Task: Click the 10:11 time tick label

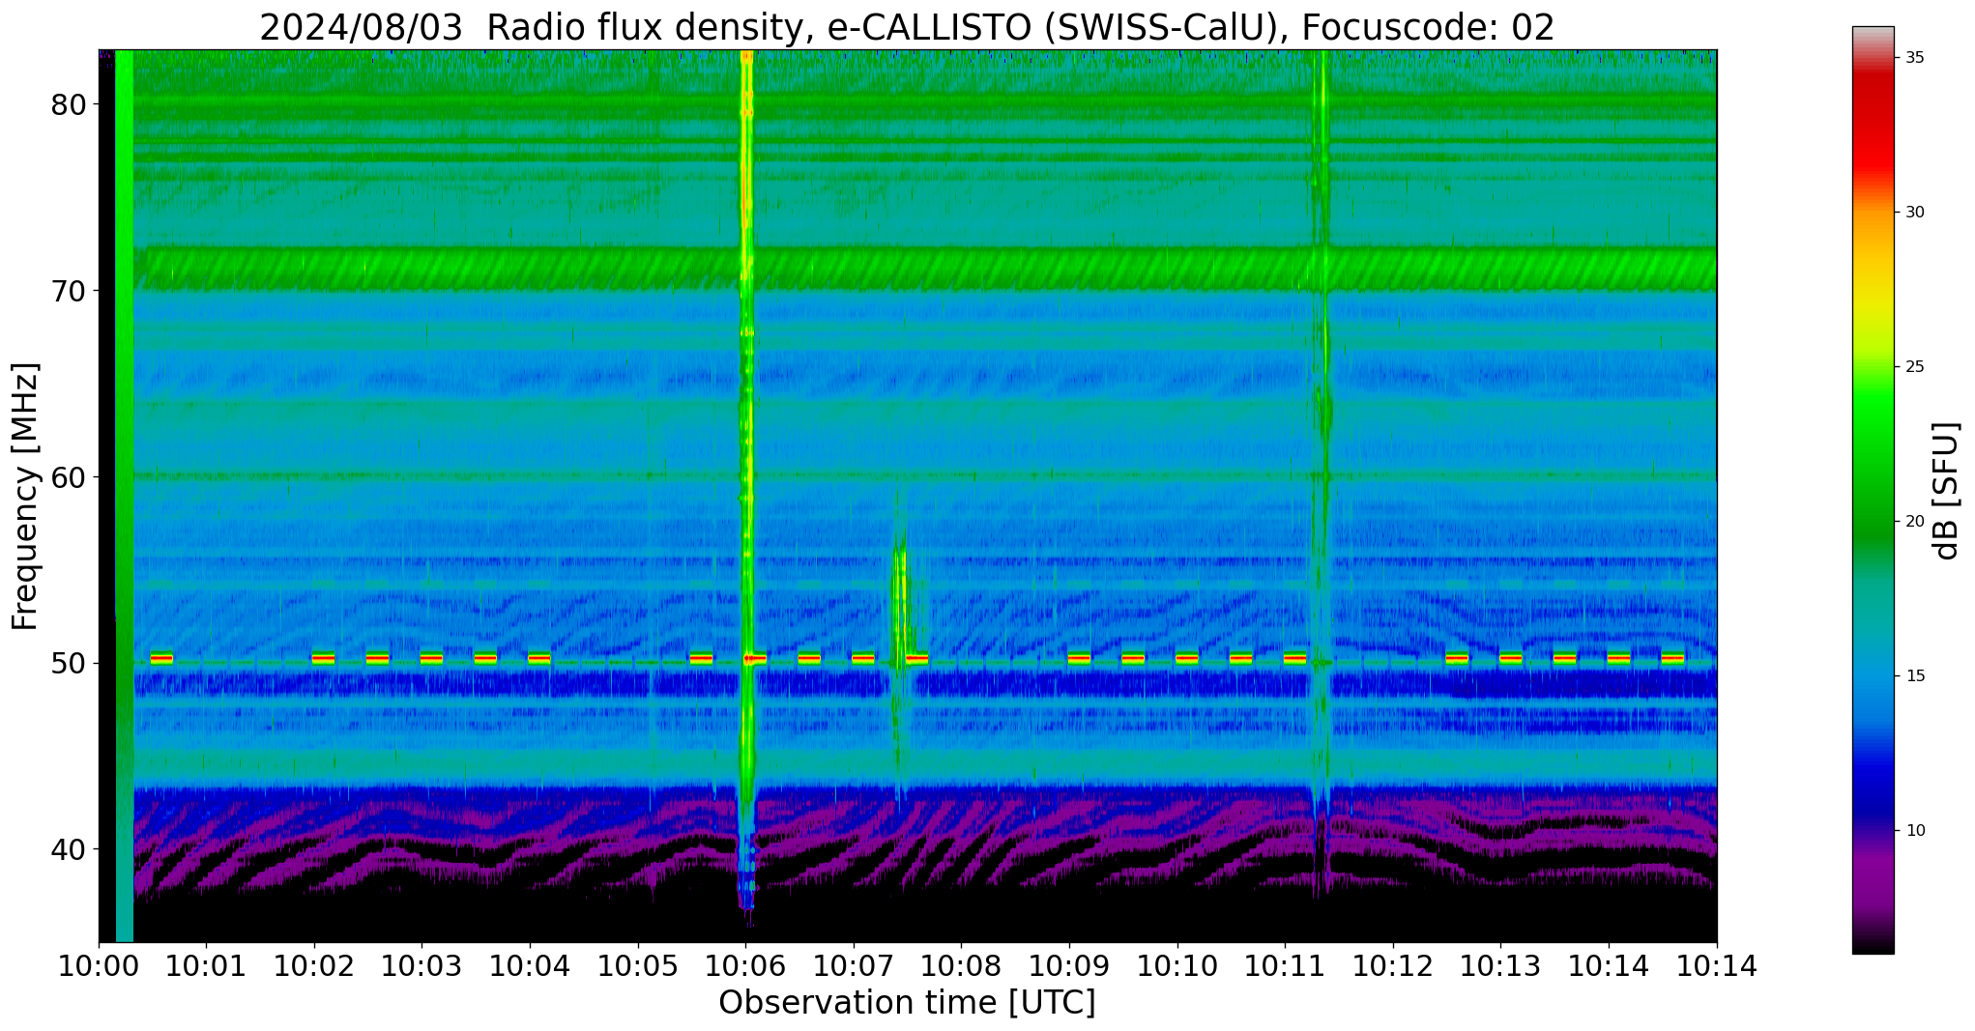Action: point(1285,966)
